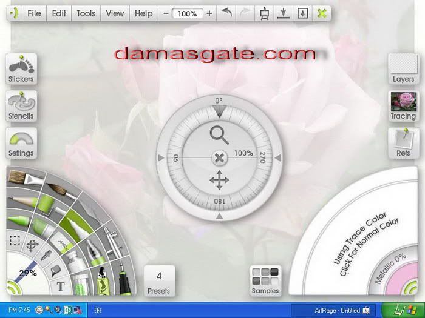Click the 100% label inside the positioner
425x318 pixels.
243,153
